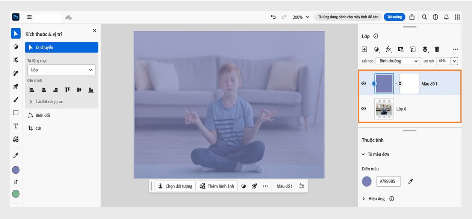This screenshot has height=219, width=472.
Task: Select the Cắt crop option
Action: pos(35,128)
